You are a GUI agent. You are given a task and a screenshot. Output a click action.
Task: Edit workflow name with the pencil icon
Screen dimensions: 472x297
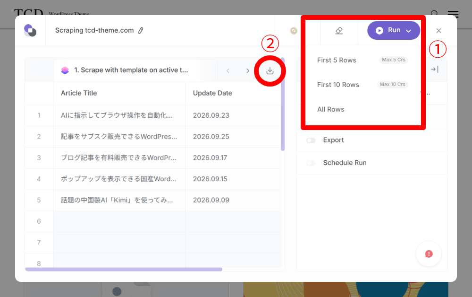(x=141, y=30)
